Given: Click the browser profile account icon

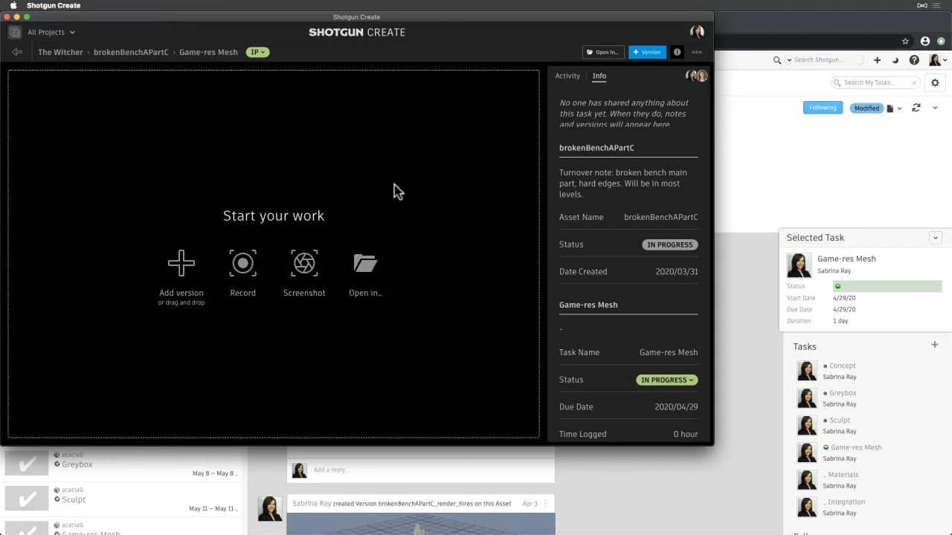Looking at the screenshot, I should pyautogui.click(x=925, y=42).
